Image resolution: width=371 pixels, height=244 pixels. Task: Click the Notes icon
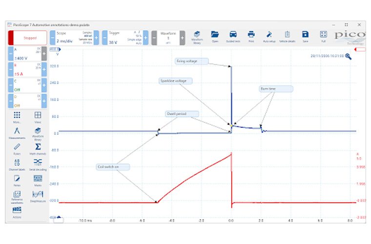pyautogui.click(x=17, y=180)
